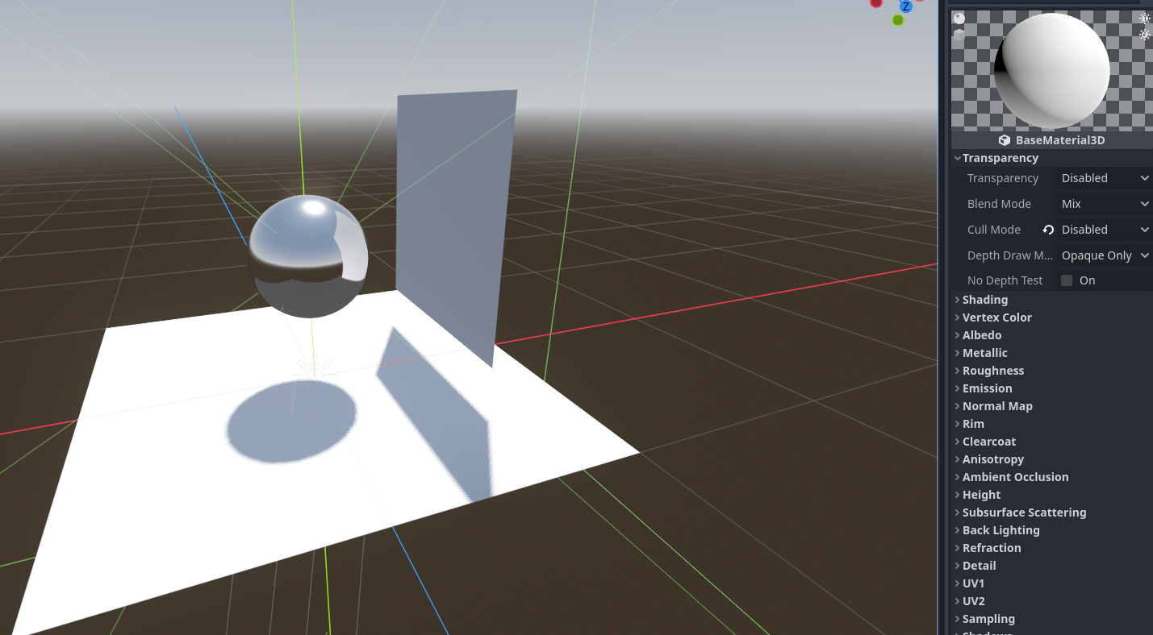The width and height of the screenshot is (1153, 635).
Task: Expand the Metallic section
Action: [984, 352]
